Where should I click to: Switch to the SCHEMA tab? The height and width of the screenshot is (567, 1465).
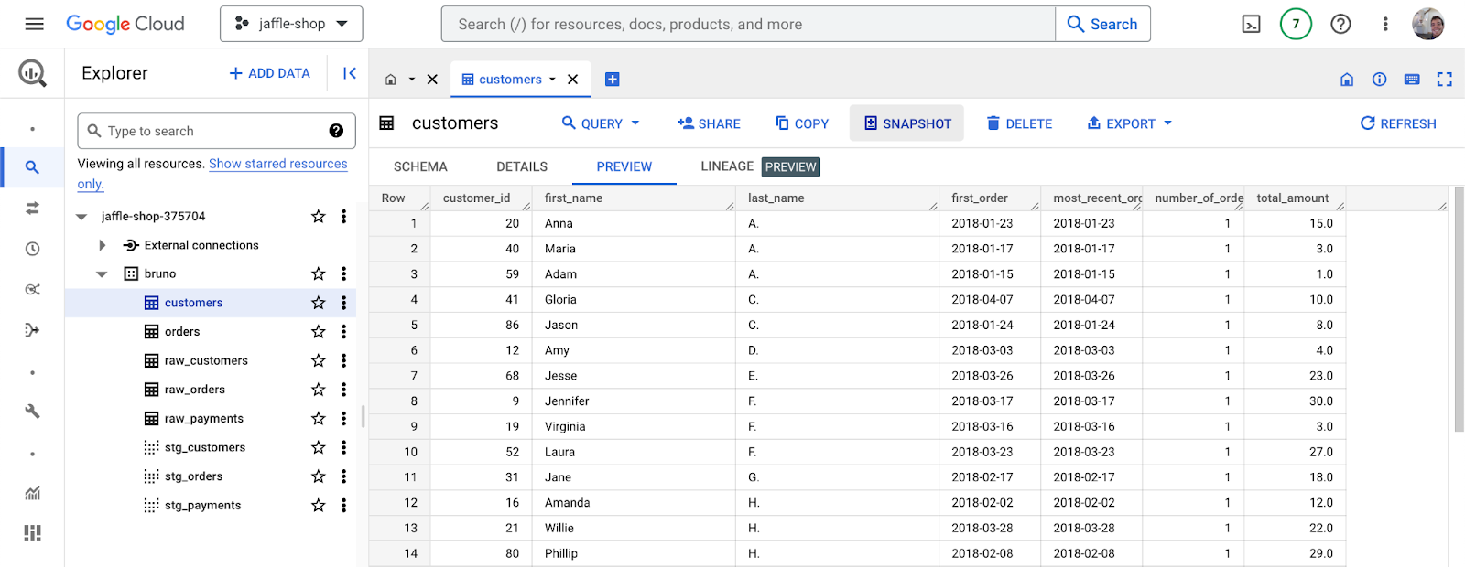(420, 166)
